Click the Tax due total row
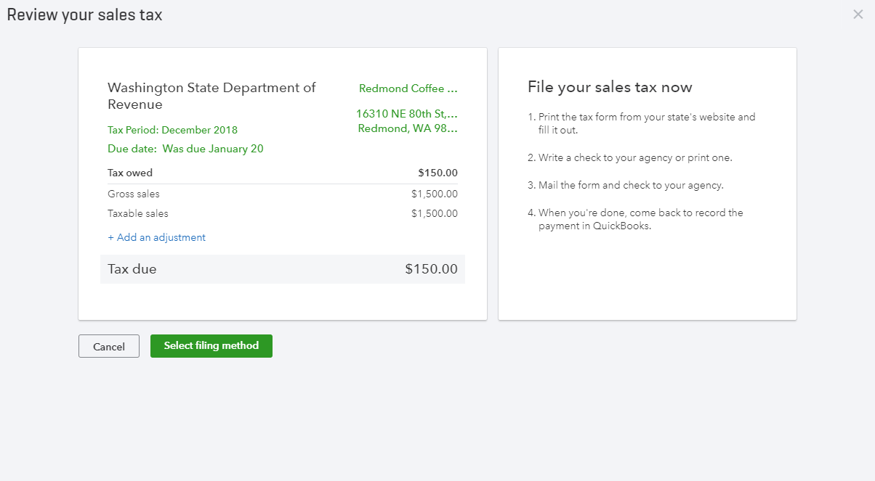This screenshot has width=875, height=481. (282, 269)
